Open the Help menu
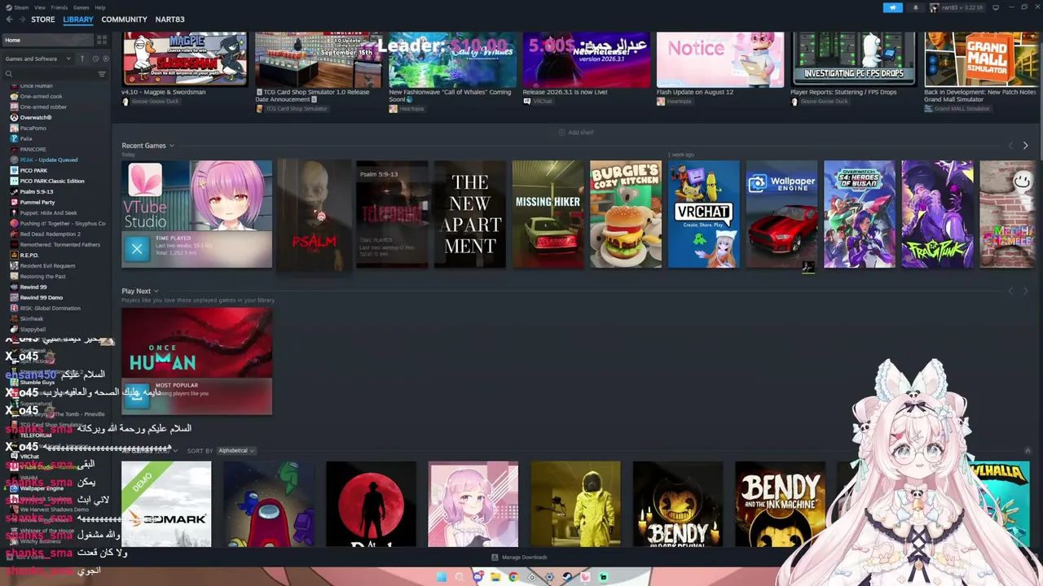The image size is (1043, 586). pos(100,7)
